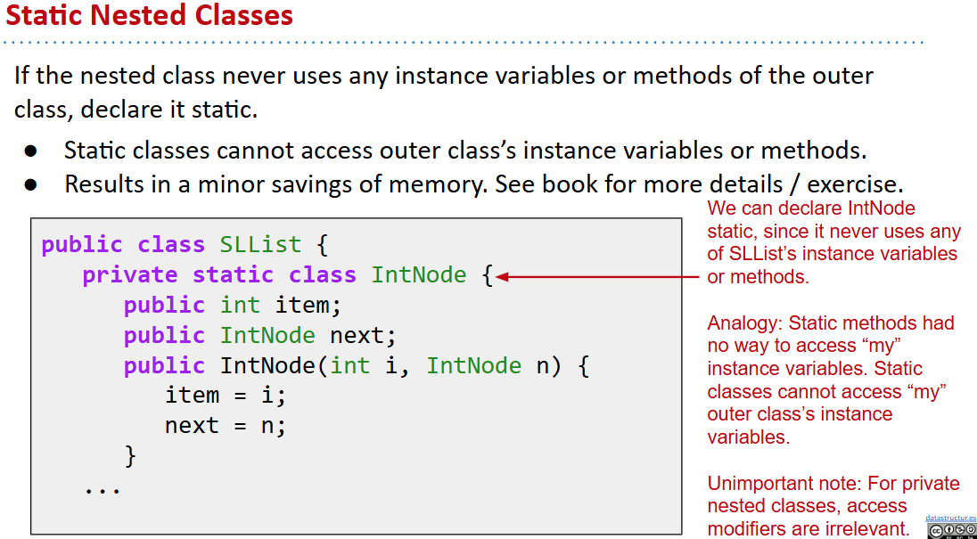Click the CC non-commercial (NC) icon
Viewport: 977px width, 539px height.
[958, 531]
